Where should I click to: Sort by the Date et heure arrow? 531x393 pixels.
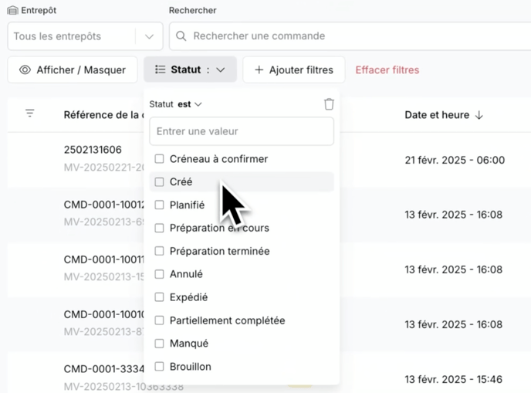[x=479, y=115]
